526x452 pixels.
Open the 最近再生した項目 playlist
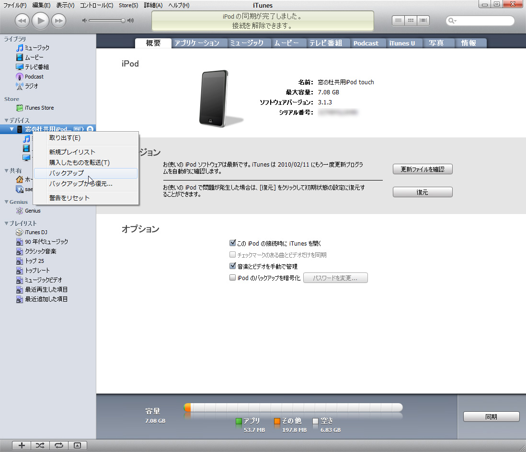click(42, 289)
